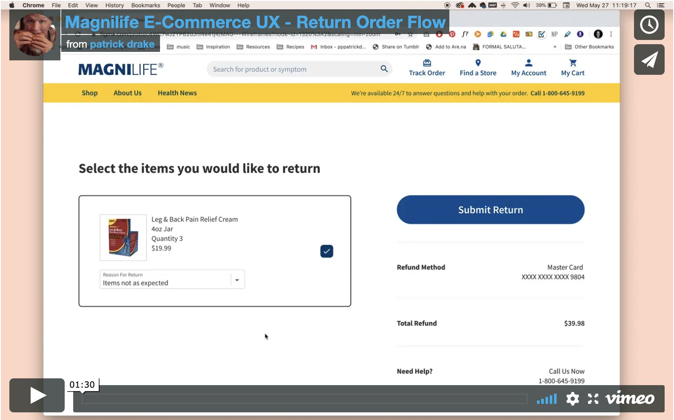Open Vimeo player settings gear
This screenshot has width=674, height=420.
tap(573, 399)
